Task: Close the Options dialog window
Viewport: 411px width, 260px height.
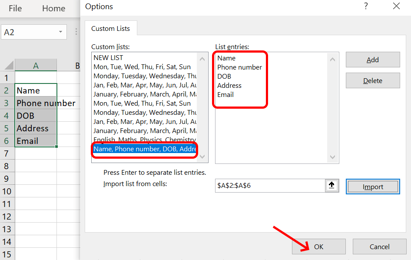Action: point(396,6)
